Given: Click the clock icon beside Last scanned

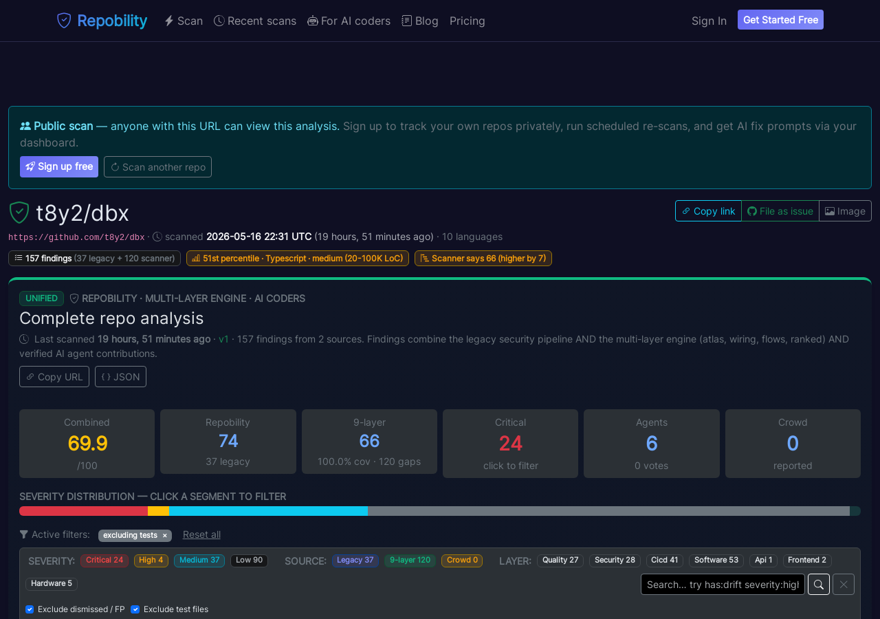Looking at the screenshot, I should click(24, 339).
